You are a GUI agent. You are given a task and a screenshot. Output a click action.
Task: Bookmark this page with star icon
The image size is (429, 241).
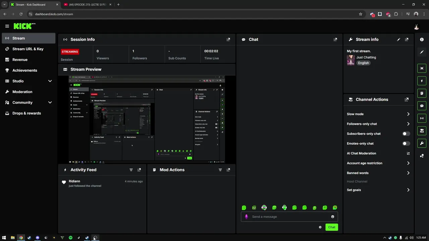point(361,14)
